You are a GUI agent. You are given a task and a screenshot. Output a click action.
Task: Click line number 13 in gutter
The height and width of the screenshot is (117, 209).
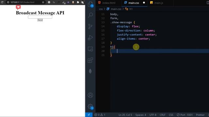click(x=103, y=22)
